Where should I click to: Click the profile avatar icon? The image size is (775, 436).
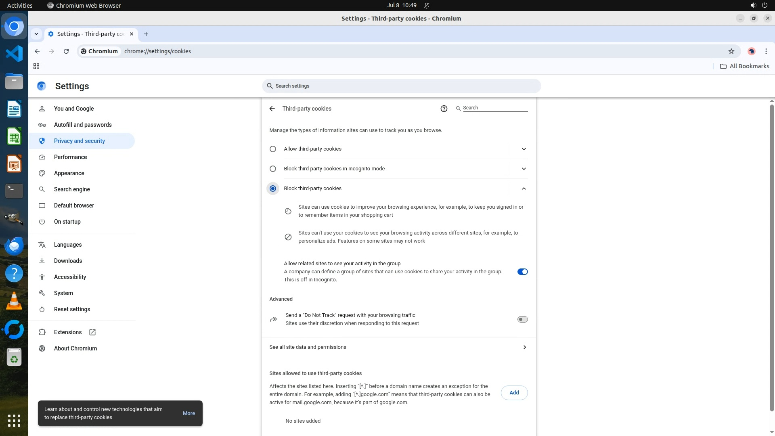(751, 51)
